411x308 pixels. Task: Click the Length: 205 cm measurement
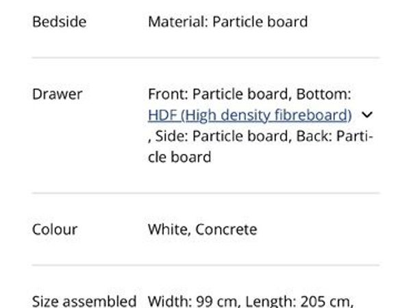tap(299, 301)
